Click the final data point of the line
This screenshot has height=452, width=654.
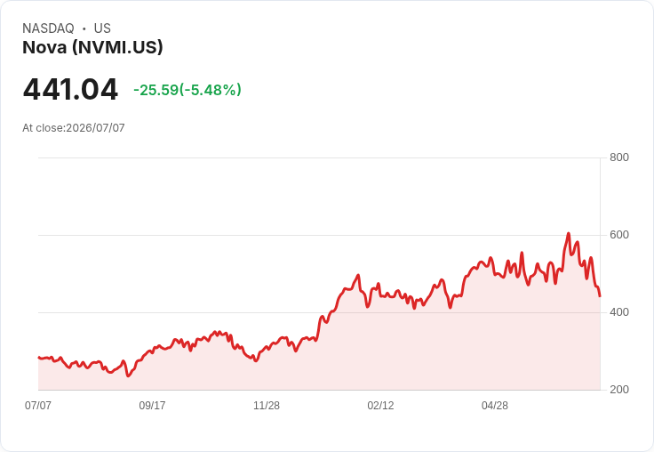600,296
